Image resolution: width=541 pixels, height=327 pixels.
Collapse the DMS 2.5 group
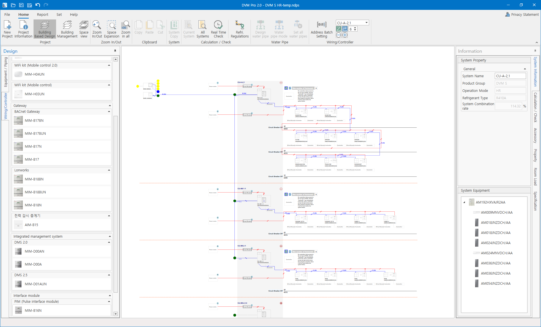(109, 275)
